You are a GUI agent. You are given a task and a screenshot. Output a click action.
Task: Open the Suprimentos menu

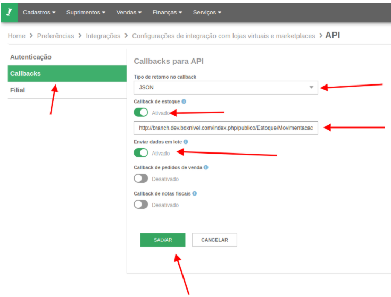pos(86,12)
